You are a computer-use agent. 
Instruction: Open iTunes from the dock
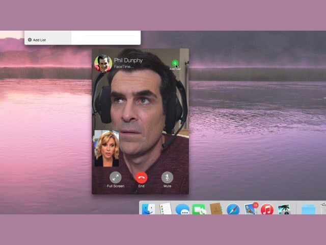(267, 209)
